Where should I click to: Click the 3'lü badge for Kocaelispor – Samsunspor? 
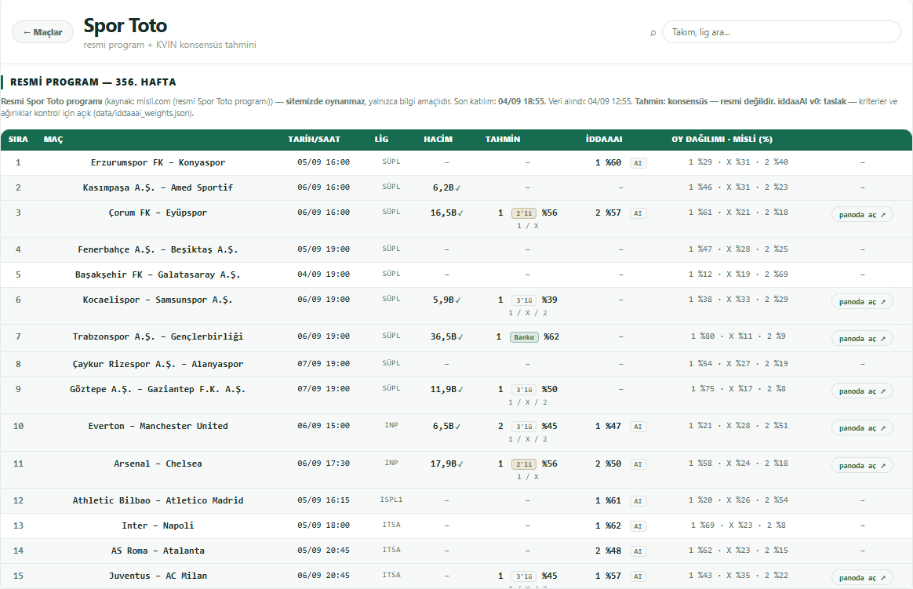[x=524, y=300]
